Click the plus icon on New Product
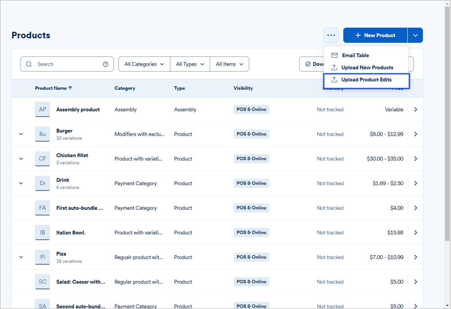This screenshot has width=451, height=309. pyautogui.click(x=358, y=35)
